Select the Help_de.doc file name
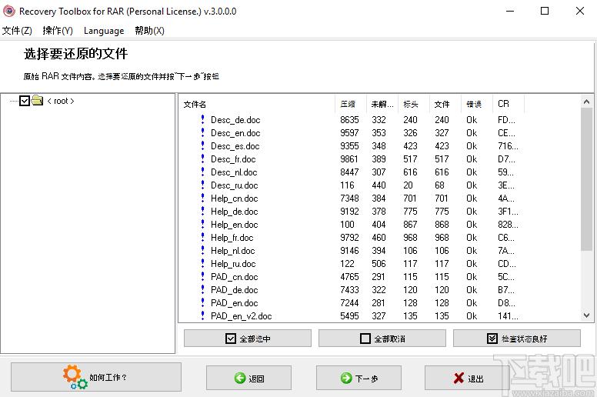 pos(234,212)
